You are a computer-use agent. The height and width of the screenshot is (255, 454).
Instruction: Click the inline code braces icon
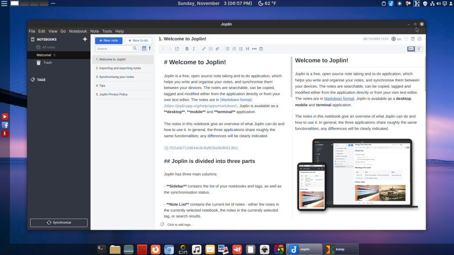pyautogui.click(x=211, y=49)
